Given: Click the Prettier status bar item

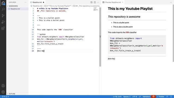Looking at the screenshot, I should (x=160, y=97).
